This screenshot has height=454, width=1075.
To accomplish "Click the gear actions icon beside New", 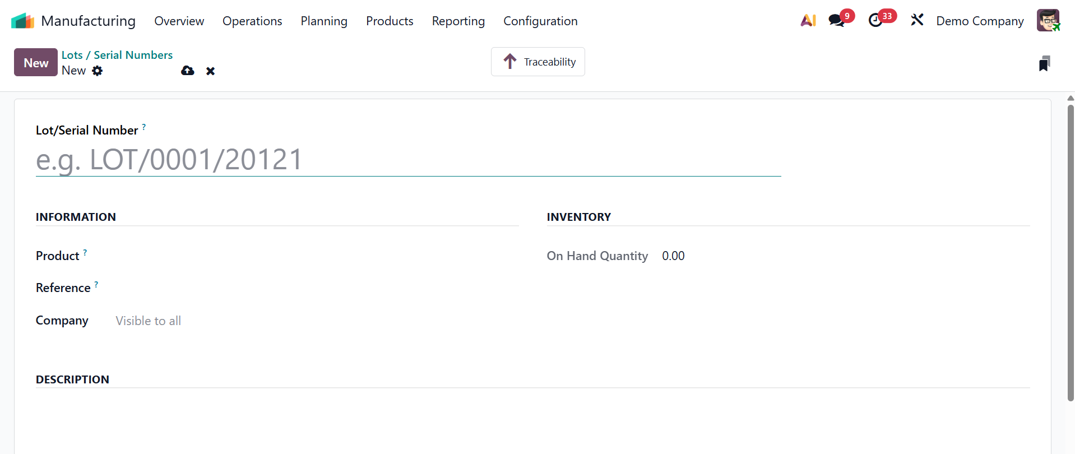I will tap(98, 71).
